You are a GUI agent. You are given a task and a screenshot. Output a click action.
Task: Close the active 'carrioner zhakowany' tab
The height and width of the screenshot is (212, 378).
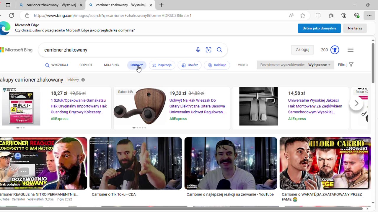(151, 5)
